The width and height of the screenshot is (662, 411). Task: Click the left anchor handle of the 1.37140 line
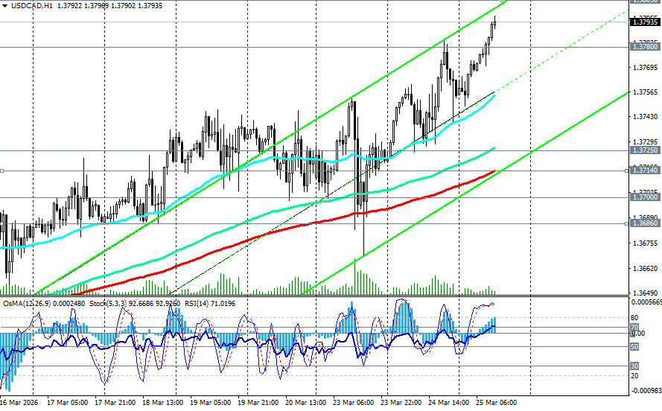pos(1,171)
